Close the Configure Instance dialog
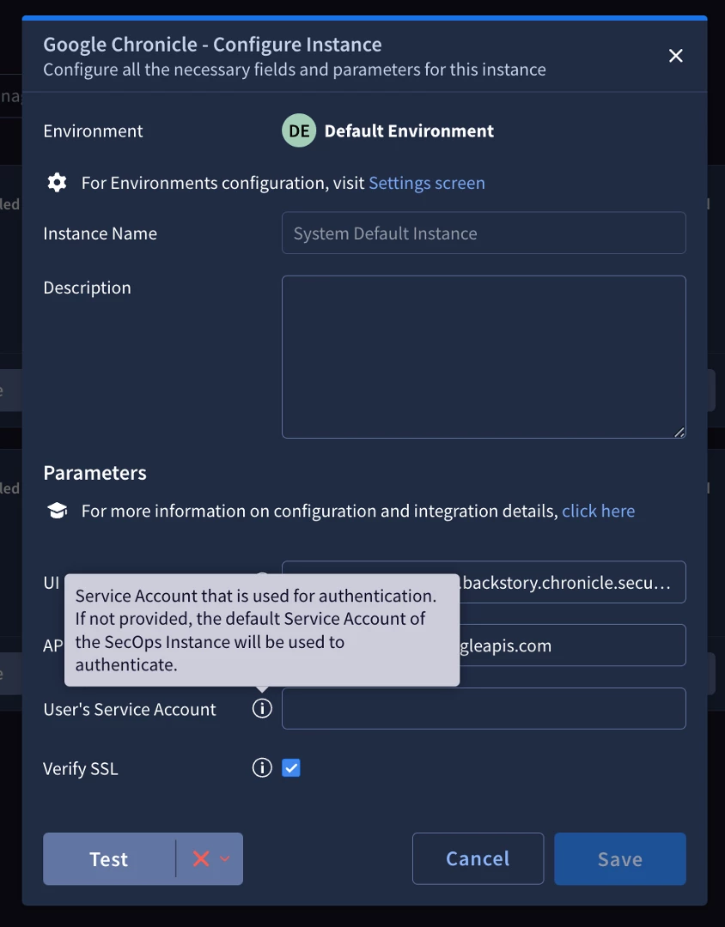Viewport: 725px width, 927px height. (x=675, y=56)
